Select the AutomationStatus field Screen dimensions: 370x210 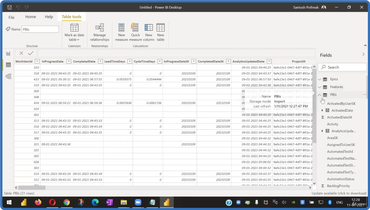tap(341, 179)
